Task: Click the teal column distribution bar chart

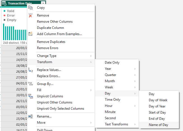Action: [14, 32]
